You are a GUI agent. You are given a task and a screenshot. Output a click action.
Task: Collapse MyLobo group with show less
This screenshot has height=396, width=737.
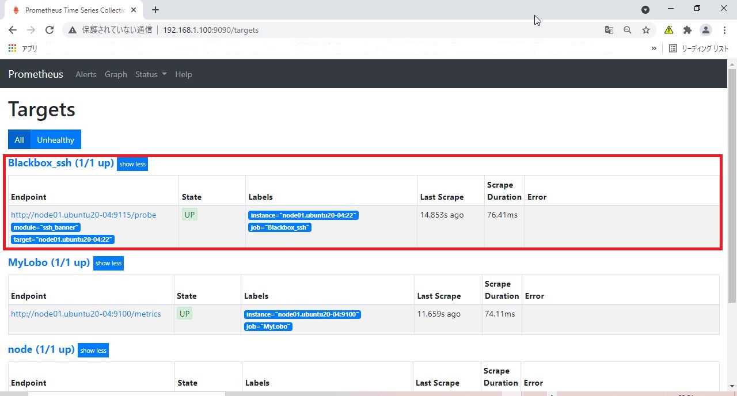coord(108,263)
